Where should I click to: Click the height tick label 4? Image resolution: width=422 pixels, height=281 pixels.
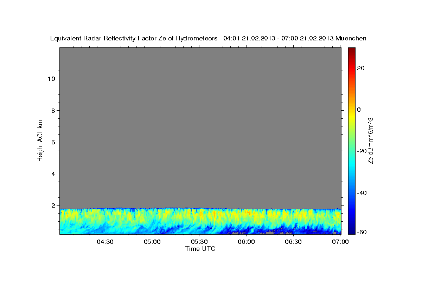pyautogui.click(x=52, y=174)
